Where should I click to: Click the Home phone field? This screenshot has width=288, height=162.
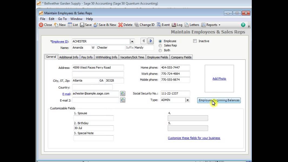coord(175,67)
